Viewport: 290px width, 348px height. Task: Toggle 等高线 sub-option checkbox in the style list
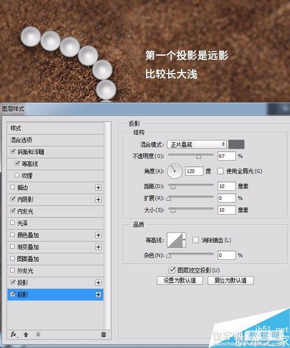pyautogui.click(x=17, y=164)
